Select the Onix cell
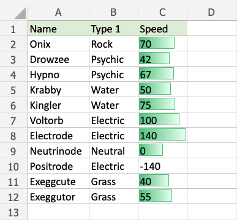Image resolution: width=237 pixels, height=220 pixels. 59,43
